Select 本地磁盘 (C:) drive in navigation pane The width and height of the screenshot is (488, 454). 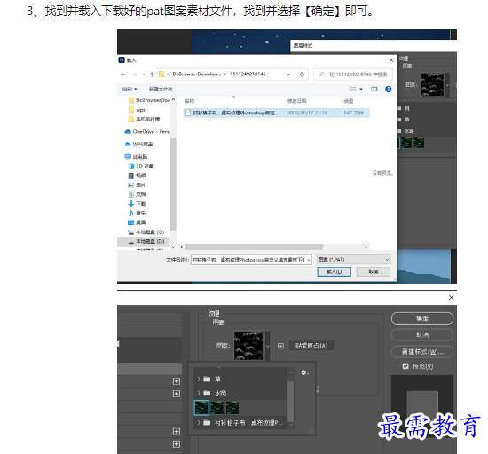tap(146, 232)
